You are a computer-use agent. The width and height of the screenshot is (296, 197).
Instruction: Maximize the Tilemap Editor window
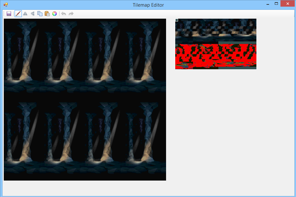pos(276,3)
